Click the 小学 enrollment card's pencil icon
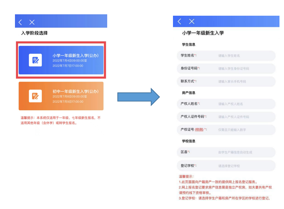Screen dimensions: 284x209 35,60
